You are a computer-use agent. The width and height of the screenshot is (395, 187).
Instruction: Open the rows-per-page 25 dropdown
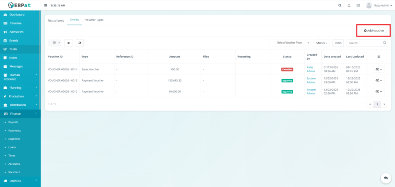point(56,43)
